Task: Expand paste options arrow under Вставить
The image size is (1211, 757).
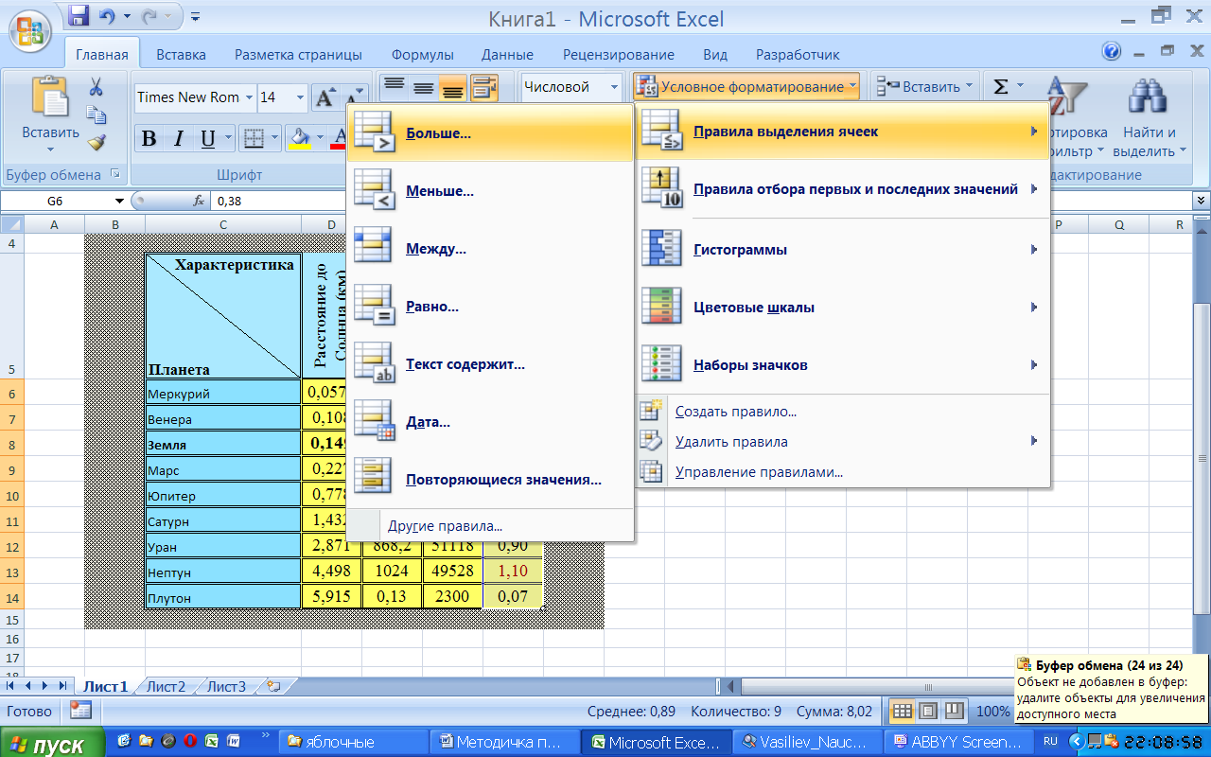Action: (50, 150)
